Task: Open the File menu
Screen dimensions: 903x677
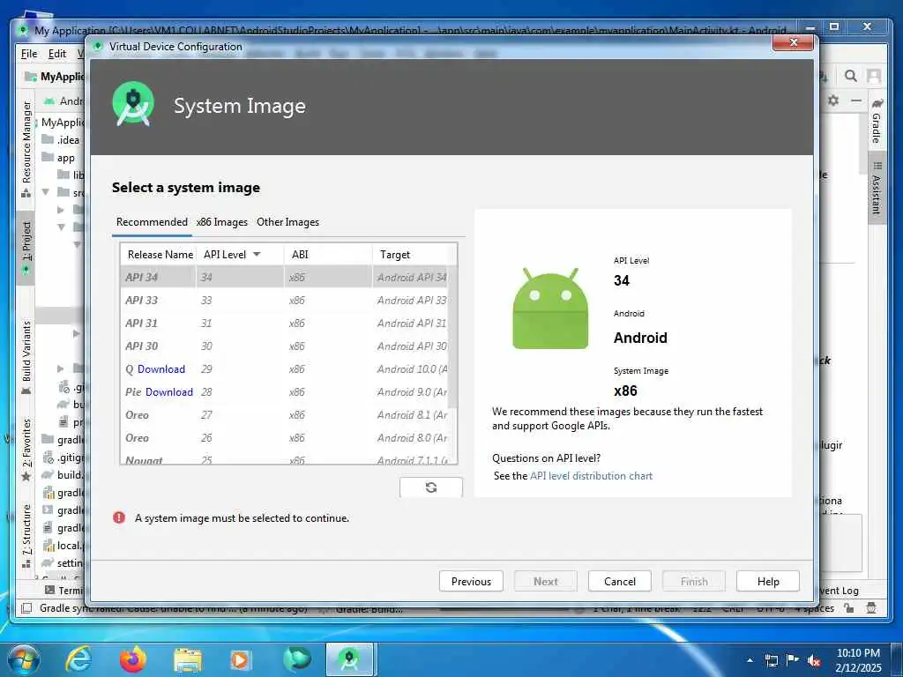Action: (29, 54)
